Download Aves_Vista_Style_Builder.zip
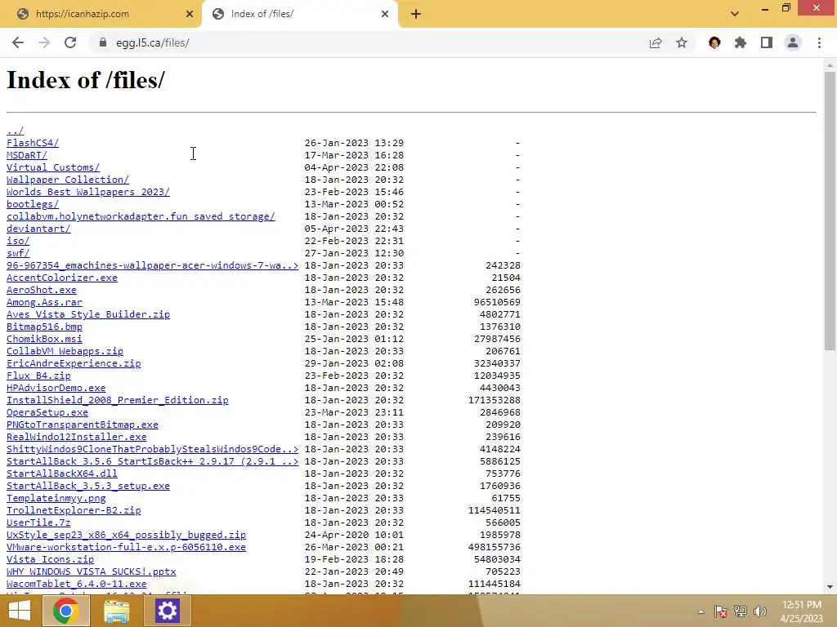This screenshot has height=627, width=837. tap(88, 314)
